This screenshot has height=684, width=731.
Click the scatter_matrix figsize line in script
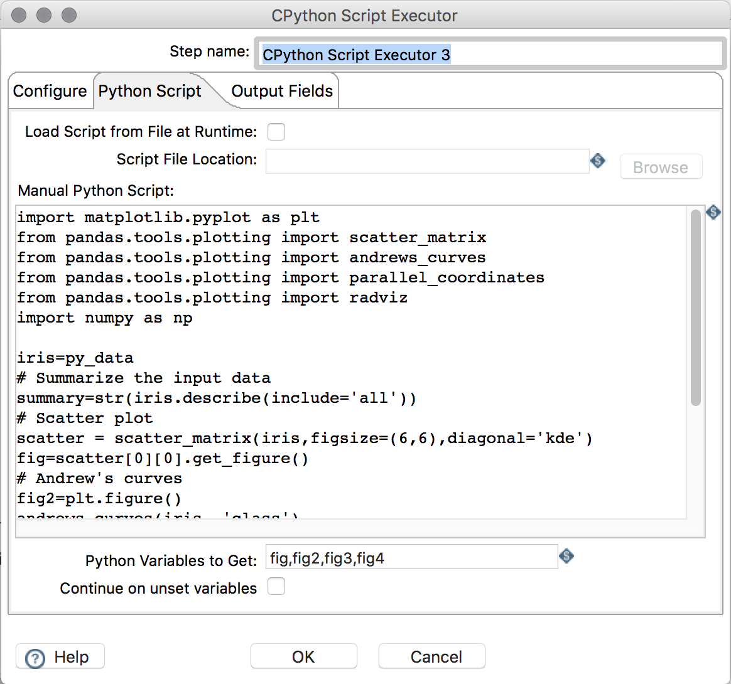pyautogui.click(x=305, y=439)
